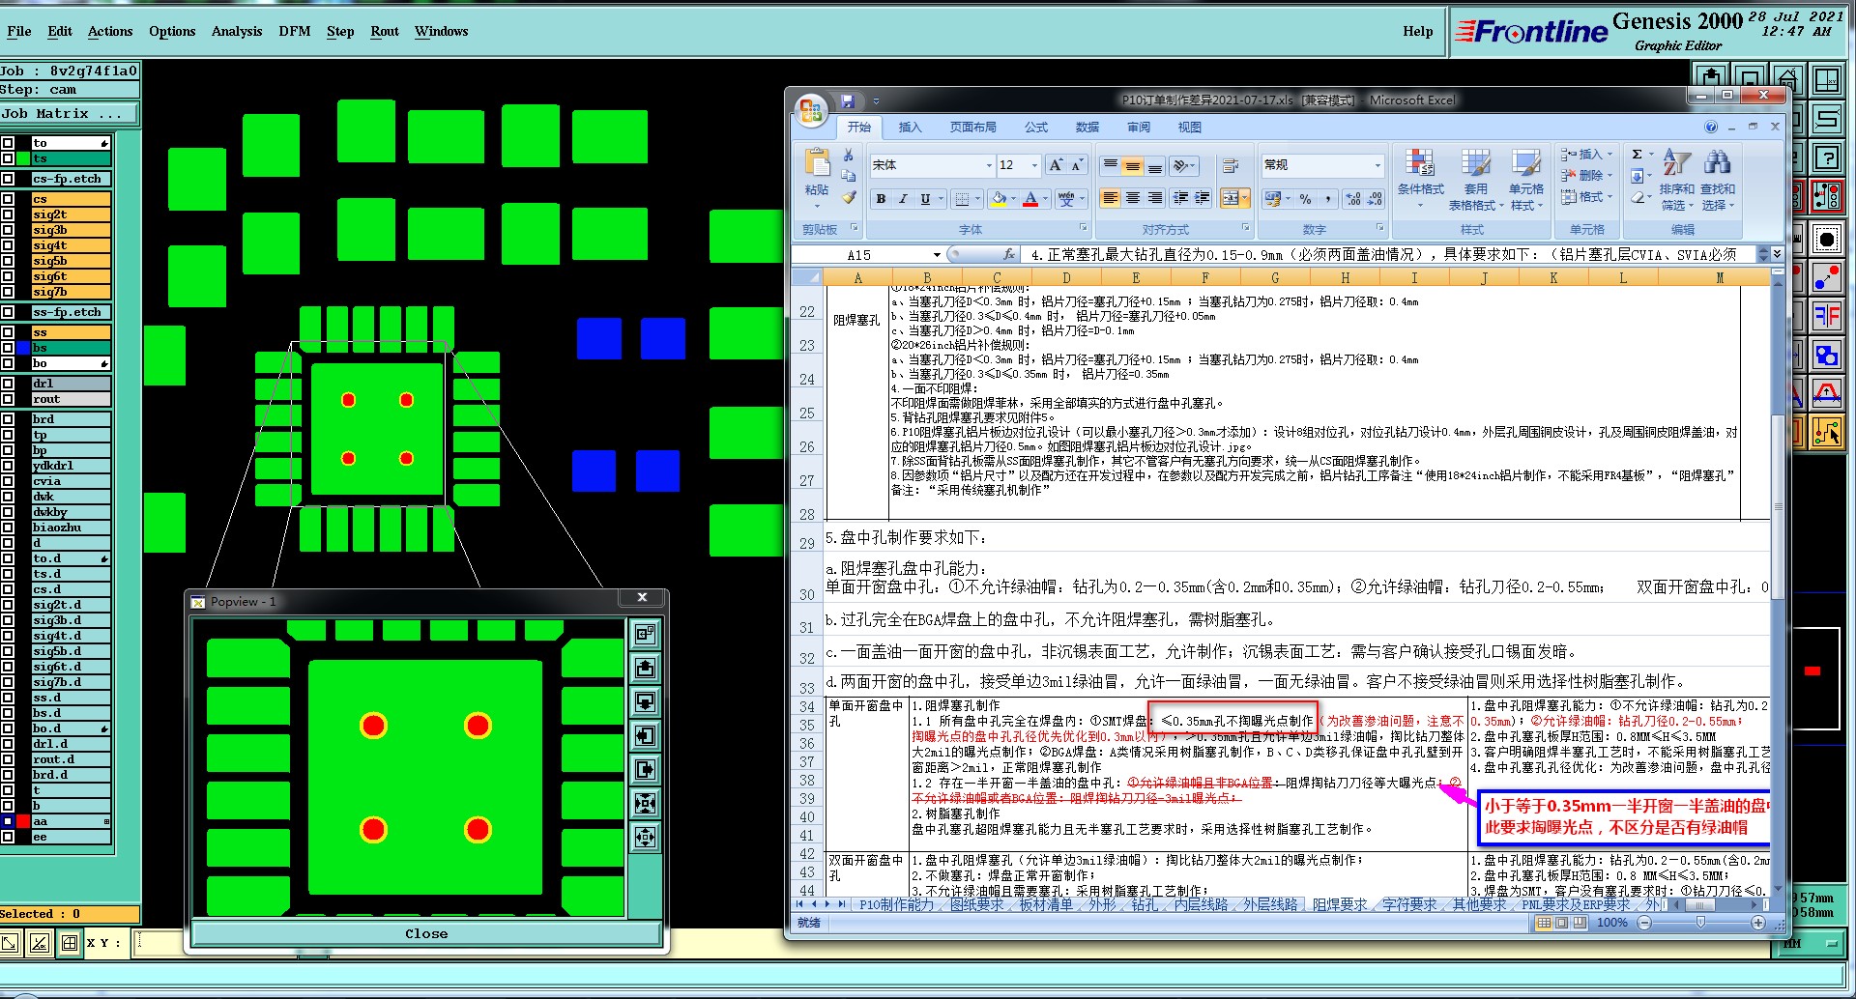Click Increase Font Size icon in Excel
The height and width of the screenshot is (999, 1856).
click(1056, 165)
